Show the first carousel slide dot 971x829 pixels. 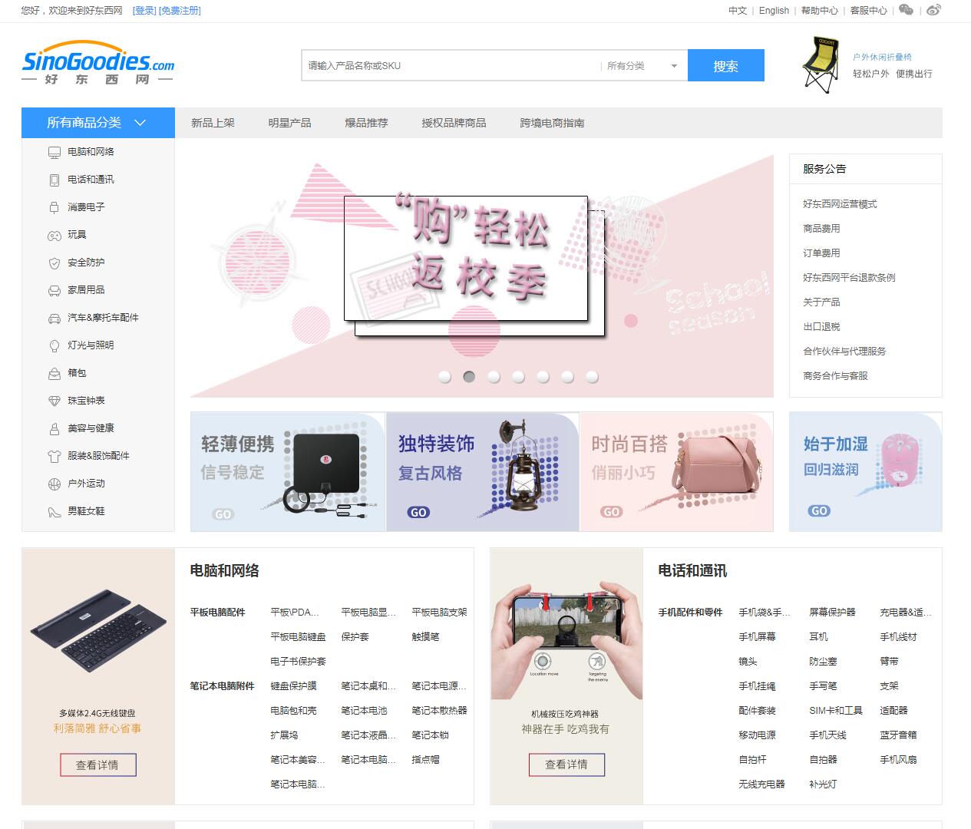tap(444, 377)
